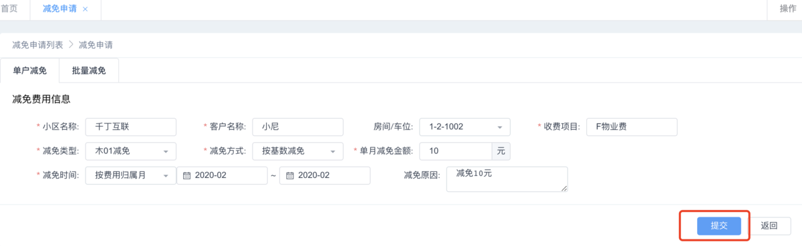Switch to the 批量减免 tab
This screenshot has width=802, height=246.
click(x=89, y=71)
